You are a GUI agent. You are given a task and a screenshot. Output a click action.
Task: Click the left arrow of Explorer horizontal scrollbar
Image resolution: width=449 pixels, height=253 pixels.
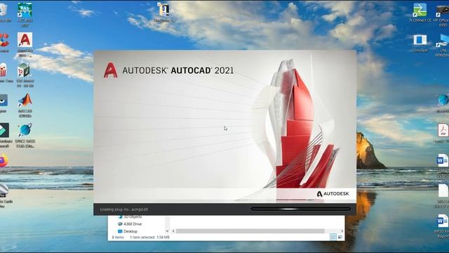tap(173, 231)
